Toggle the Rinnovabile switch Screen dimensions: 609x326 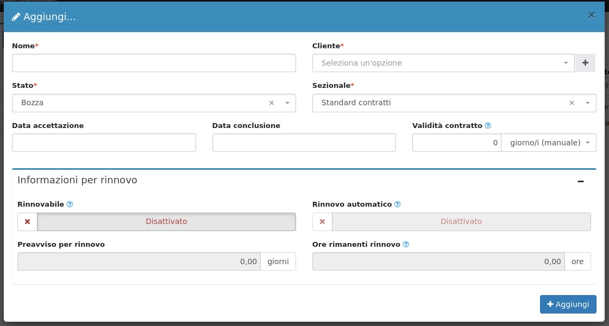(166, 221)
